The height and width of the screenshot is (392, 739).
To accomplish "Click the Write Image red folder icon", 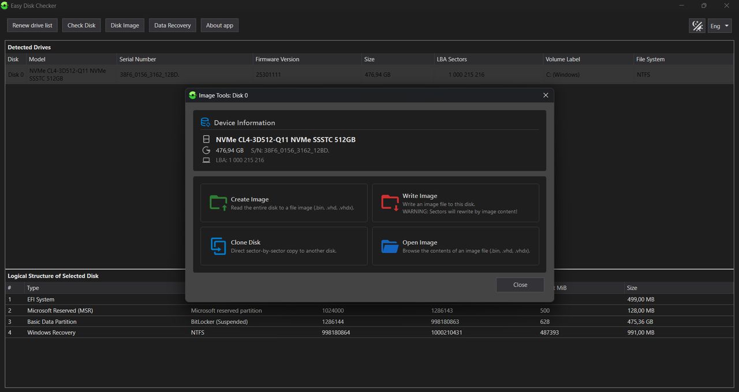I will pos(390,203).
